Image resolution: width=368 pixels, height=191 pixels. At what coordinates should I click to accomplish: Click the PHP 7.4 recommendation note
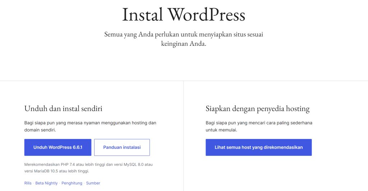coord(88,168)
